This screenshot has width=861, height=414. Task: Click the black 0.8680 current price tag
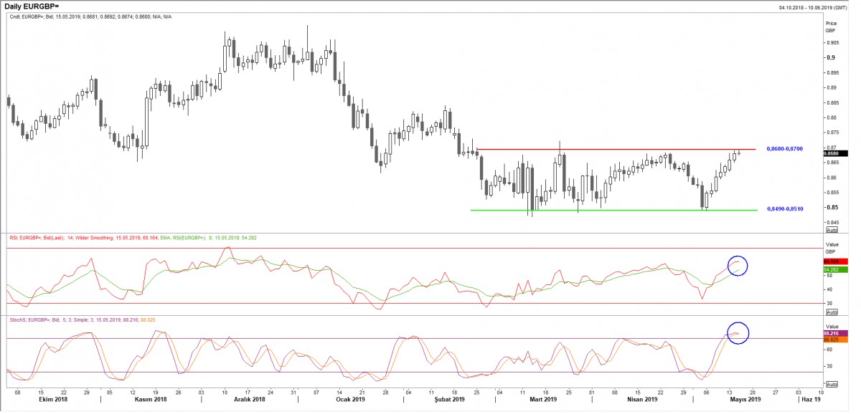837,153
